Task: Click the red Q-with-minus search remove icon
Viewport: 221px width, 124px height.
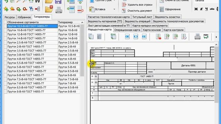Action: pos(25,9)
